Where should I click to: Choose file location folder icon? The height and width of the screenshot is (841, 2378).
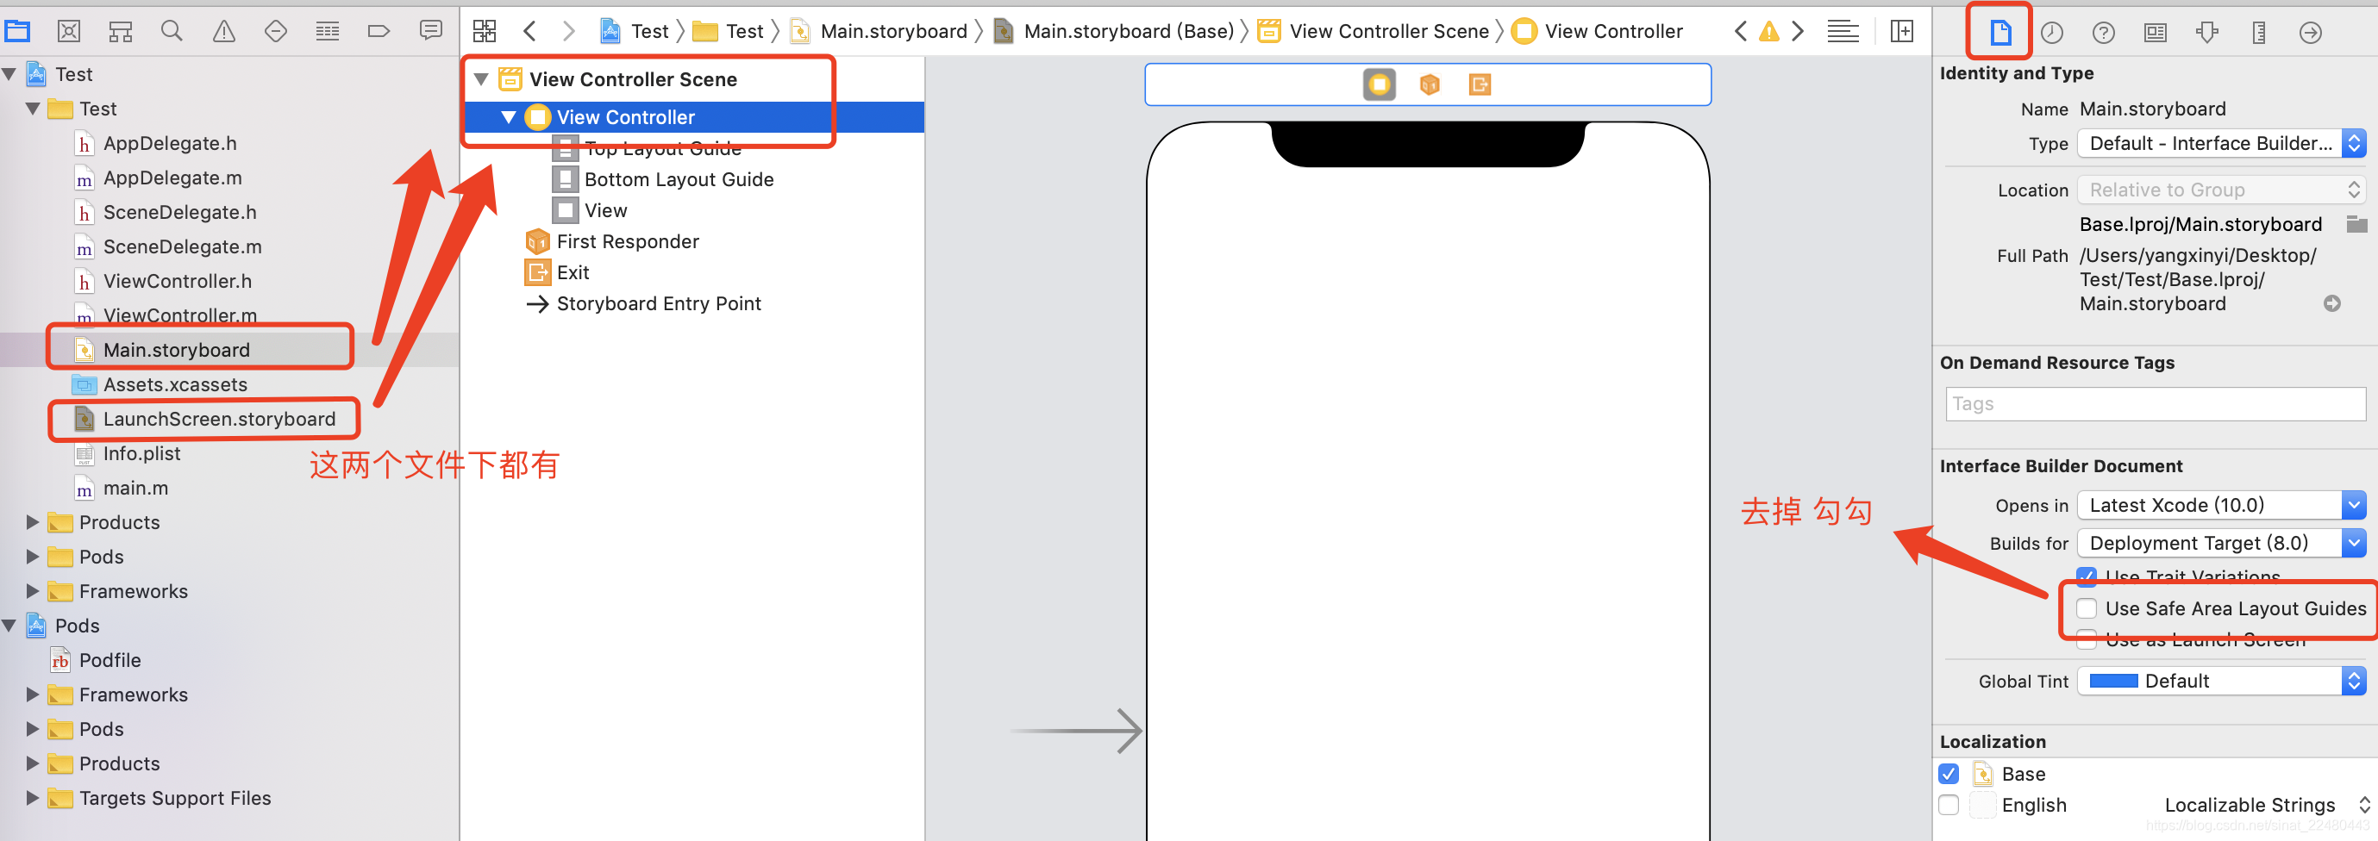tap(2356, 224)
